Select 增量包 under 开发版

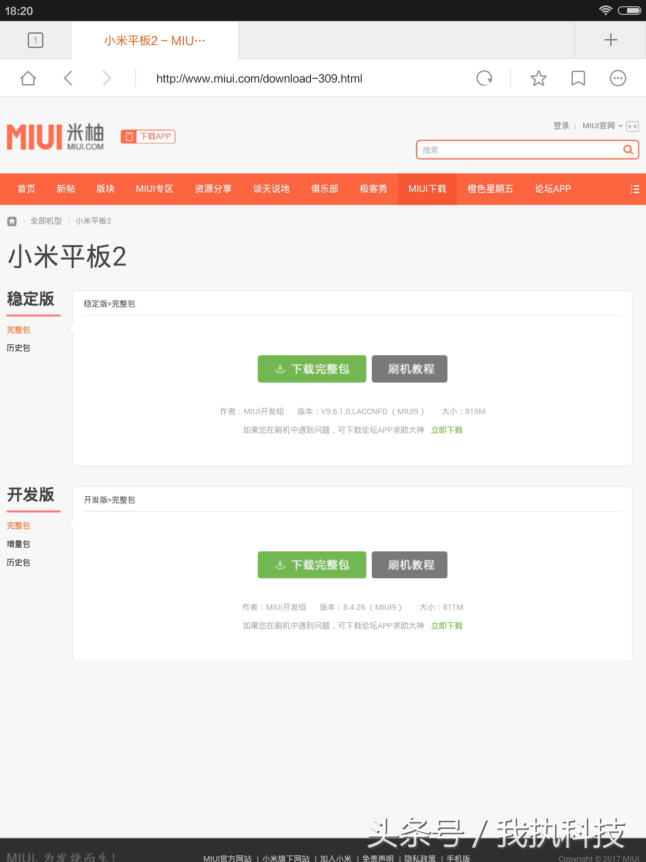(19, 544)
